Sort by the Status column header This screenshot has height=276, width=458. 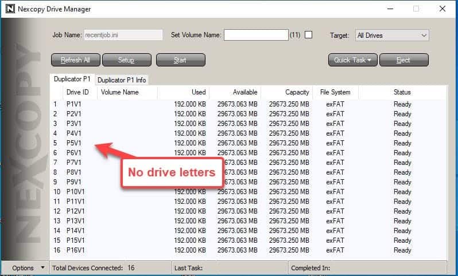pyautogui.click(x=402, y=92)
